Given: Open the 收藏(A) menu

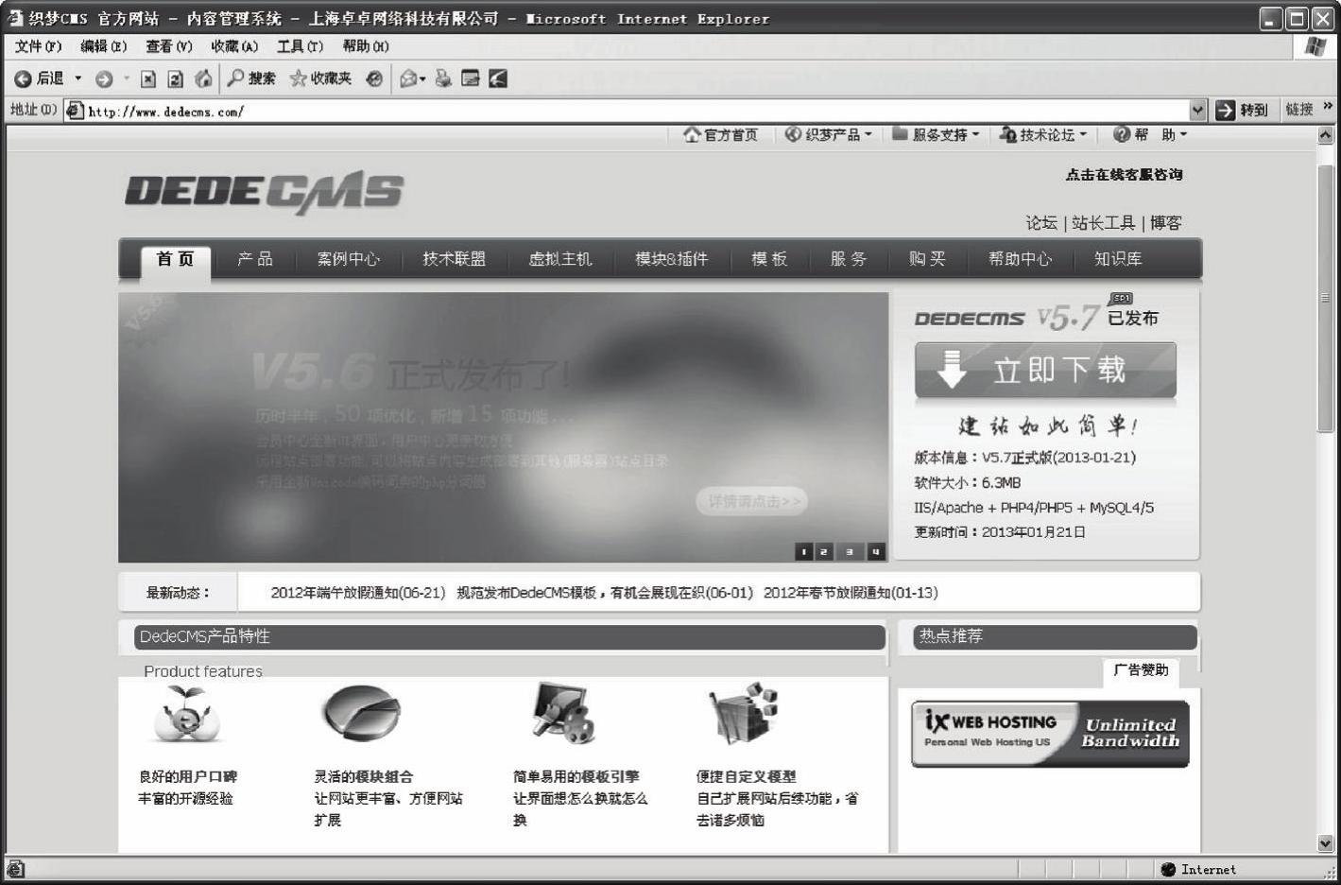Looking at the screenshot, I should coord(234,45).
